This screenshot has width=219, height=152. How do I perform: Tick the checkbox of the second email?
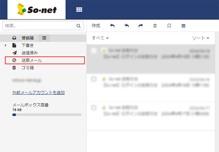[x=94, y=79]
